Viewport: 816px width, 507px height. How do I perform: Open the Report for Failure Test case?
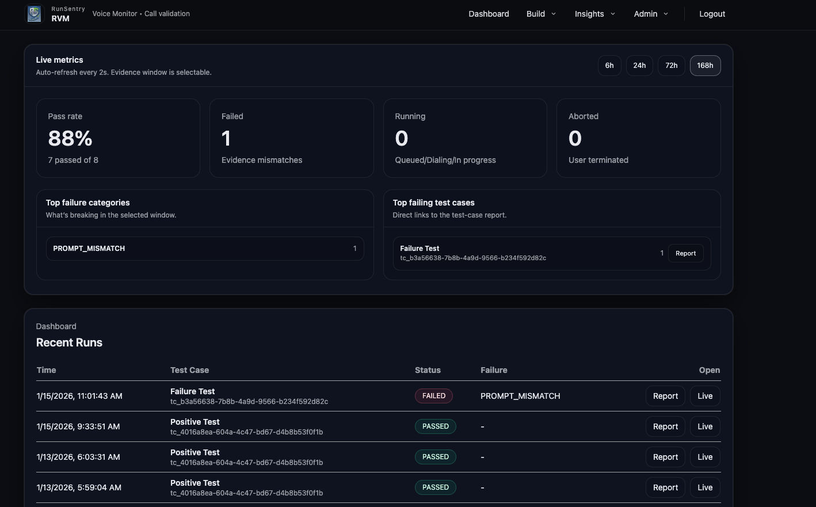click(x=685, y=253)
